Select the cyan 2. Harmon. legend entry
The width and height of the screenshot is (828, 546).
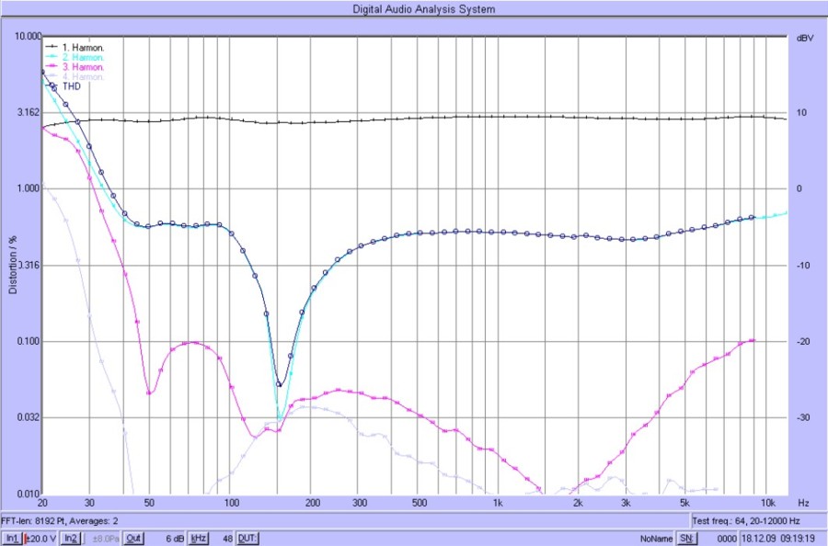(82, 57)
